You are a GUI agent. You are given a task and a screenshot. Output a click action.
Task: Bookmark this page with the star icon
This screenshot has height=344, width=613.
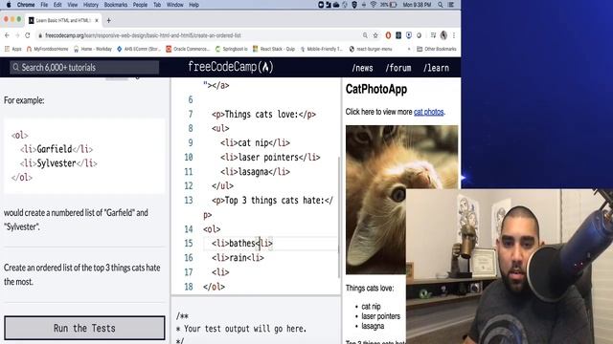point(375,35)
